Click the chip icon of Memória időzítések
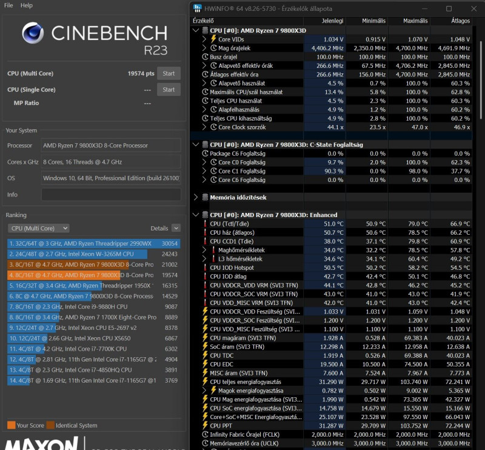The width and height of the screenshot is (485, 450). click(205, 197)
